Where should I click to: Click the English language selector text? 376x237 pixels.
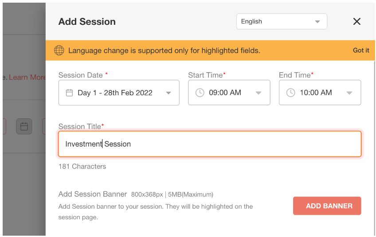click(x=251, y=21)
